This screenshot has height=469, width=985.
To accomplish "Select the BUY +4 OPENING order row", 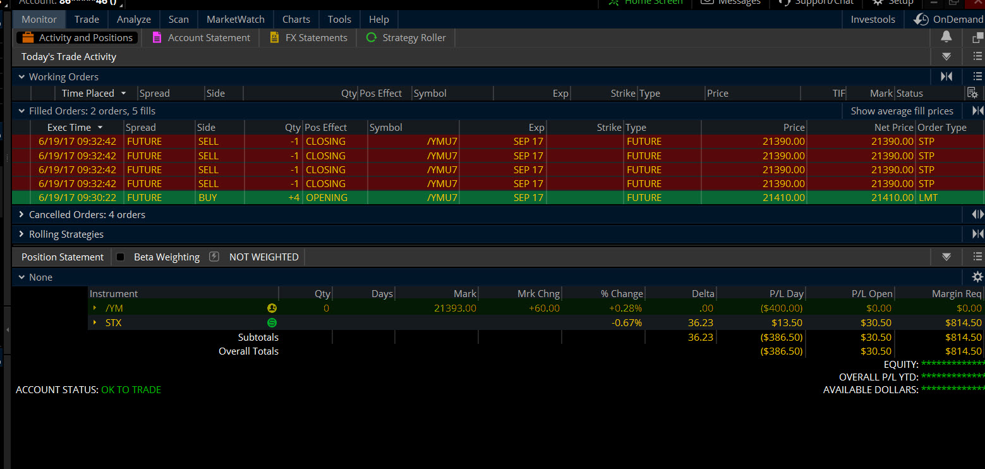I will pyautogui.click(x=498, y=197).
